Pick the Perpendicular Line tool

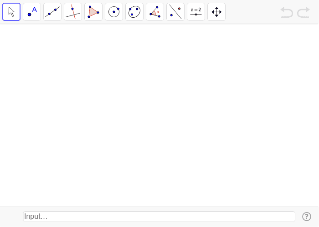click(x=73, y=12)
